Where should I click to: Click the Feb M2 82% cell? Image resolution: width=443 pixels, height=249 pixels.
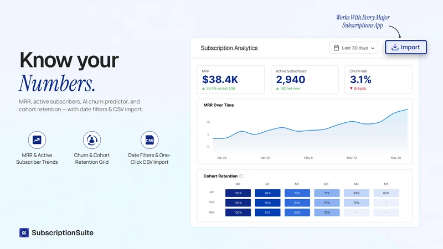297,203
